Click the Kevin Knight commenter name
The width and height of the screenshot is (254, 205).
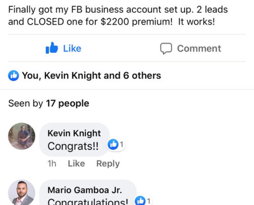tap(74, 133)
